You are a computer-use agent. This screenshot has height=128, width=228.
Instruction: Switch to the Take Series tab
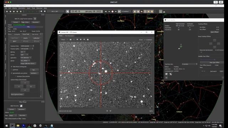pos(35,34)
